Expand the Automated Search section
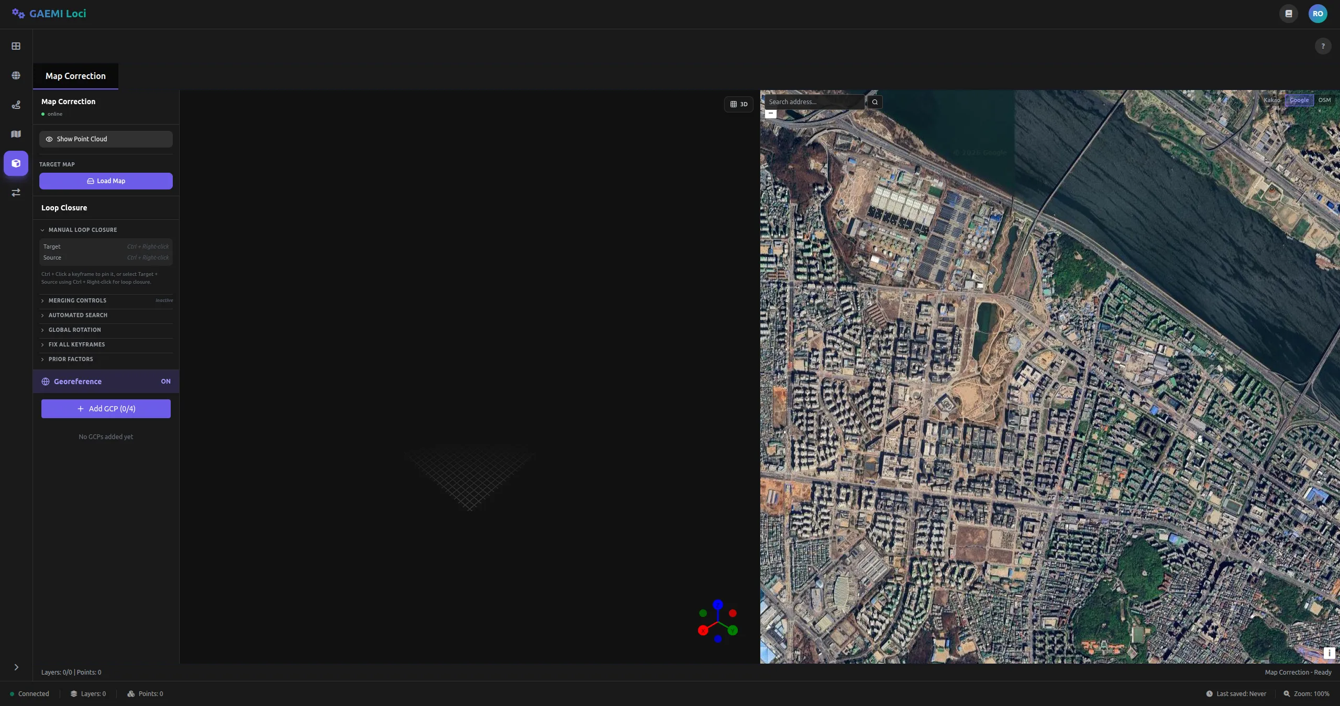1340x706 pixels. pos(78,315)
